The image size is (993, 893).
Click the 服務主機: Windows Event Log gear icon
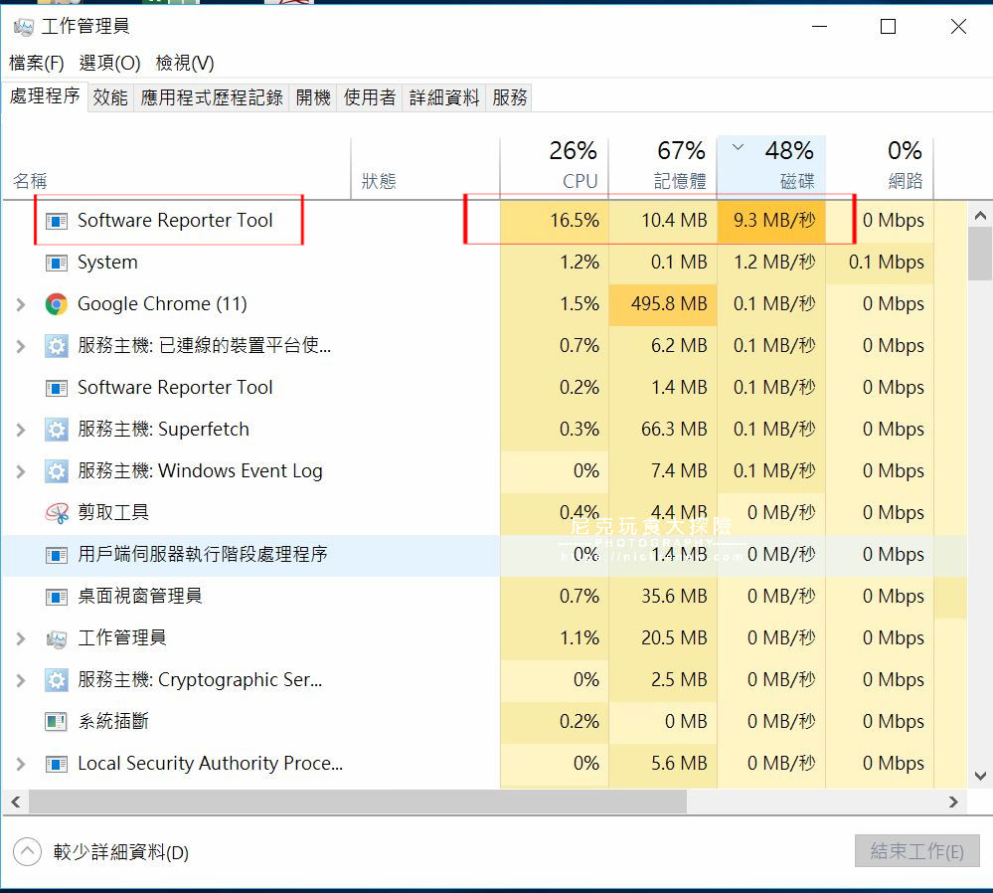(57, 471)
